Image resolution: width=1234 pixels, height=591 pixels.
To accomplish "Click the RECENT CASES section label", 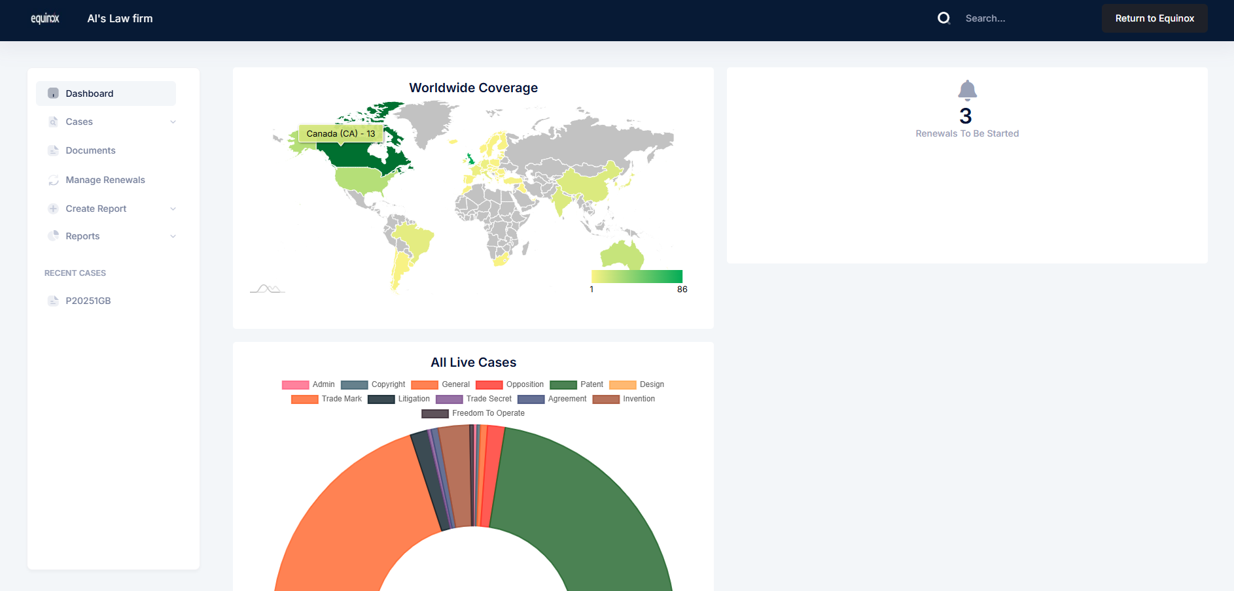I will pyautogui.click(x=75, y=273).
